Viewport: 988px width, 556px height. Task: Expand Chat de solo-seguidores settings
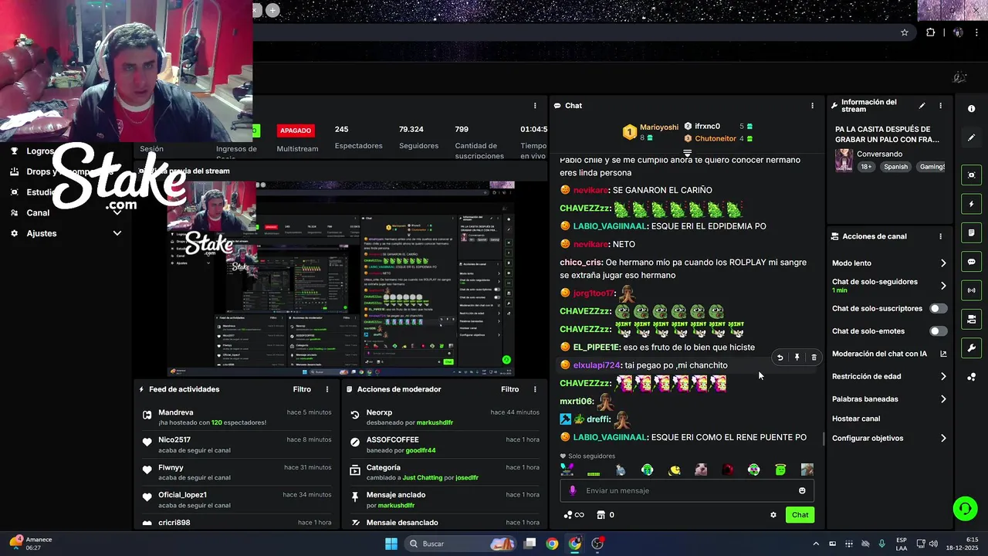943,286
